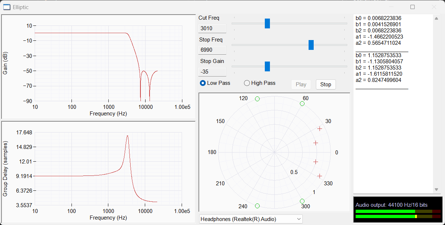Click the Stop playback button
445x225 pixels.
(326, 84)
